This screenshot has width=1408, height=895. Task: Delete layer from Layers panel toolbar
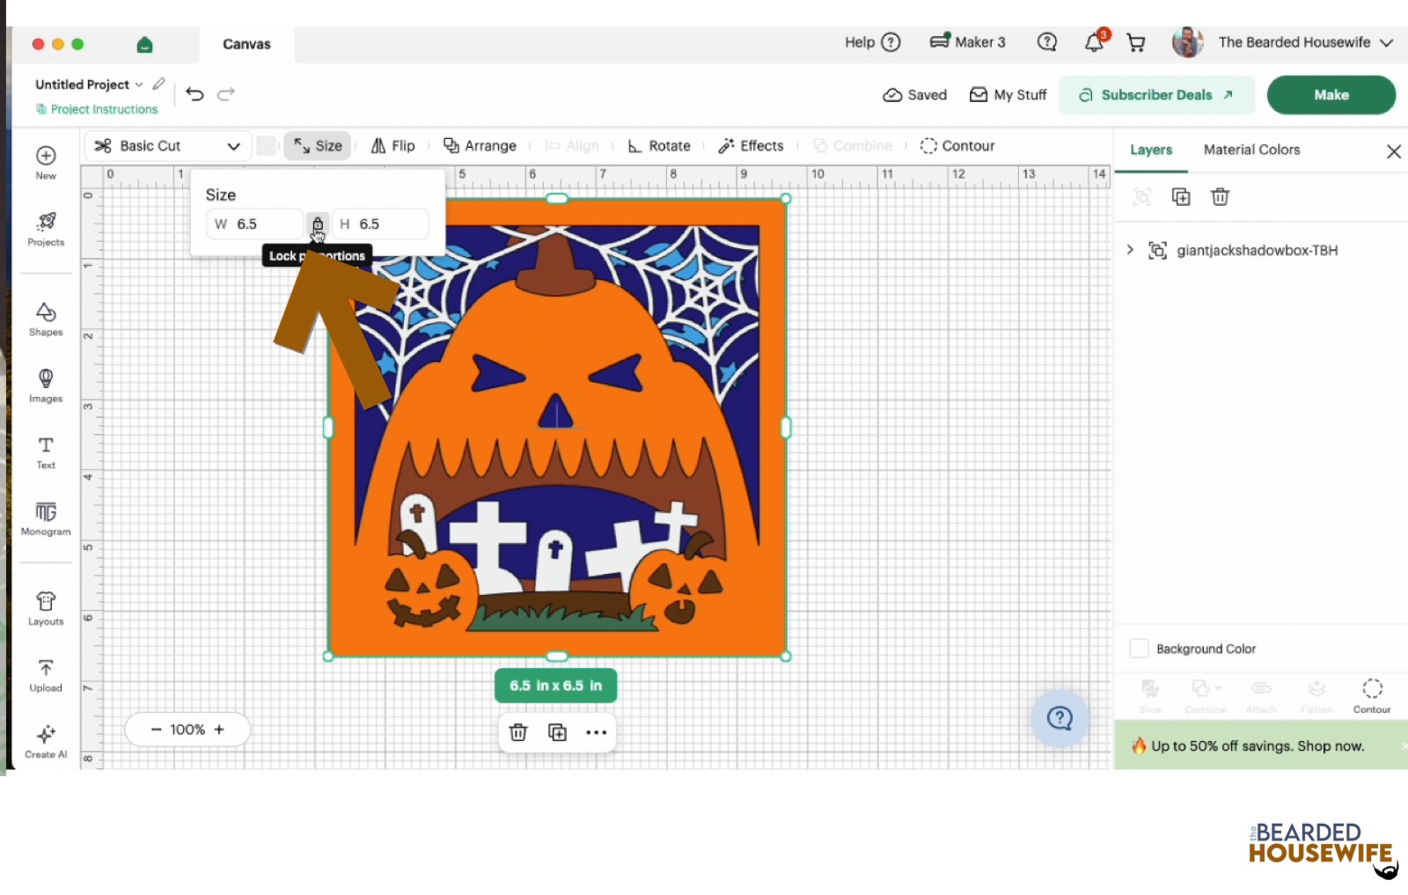click(x=1220, y=197)
